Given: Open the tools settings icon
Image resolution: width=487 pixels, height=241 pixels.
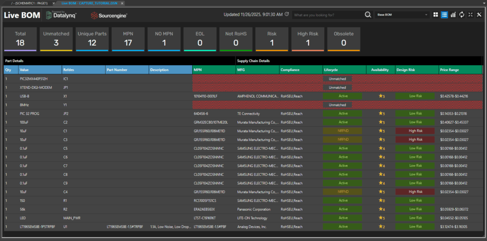Looking at the screenshot, I should (478, 15).
